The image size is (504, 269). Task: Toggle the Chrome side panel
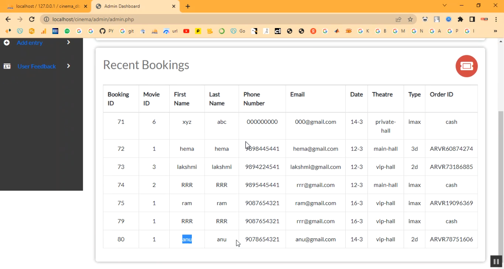tap(472, 19)
